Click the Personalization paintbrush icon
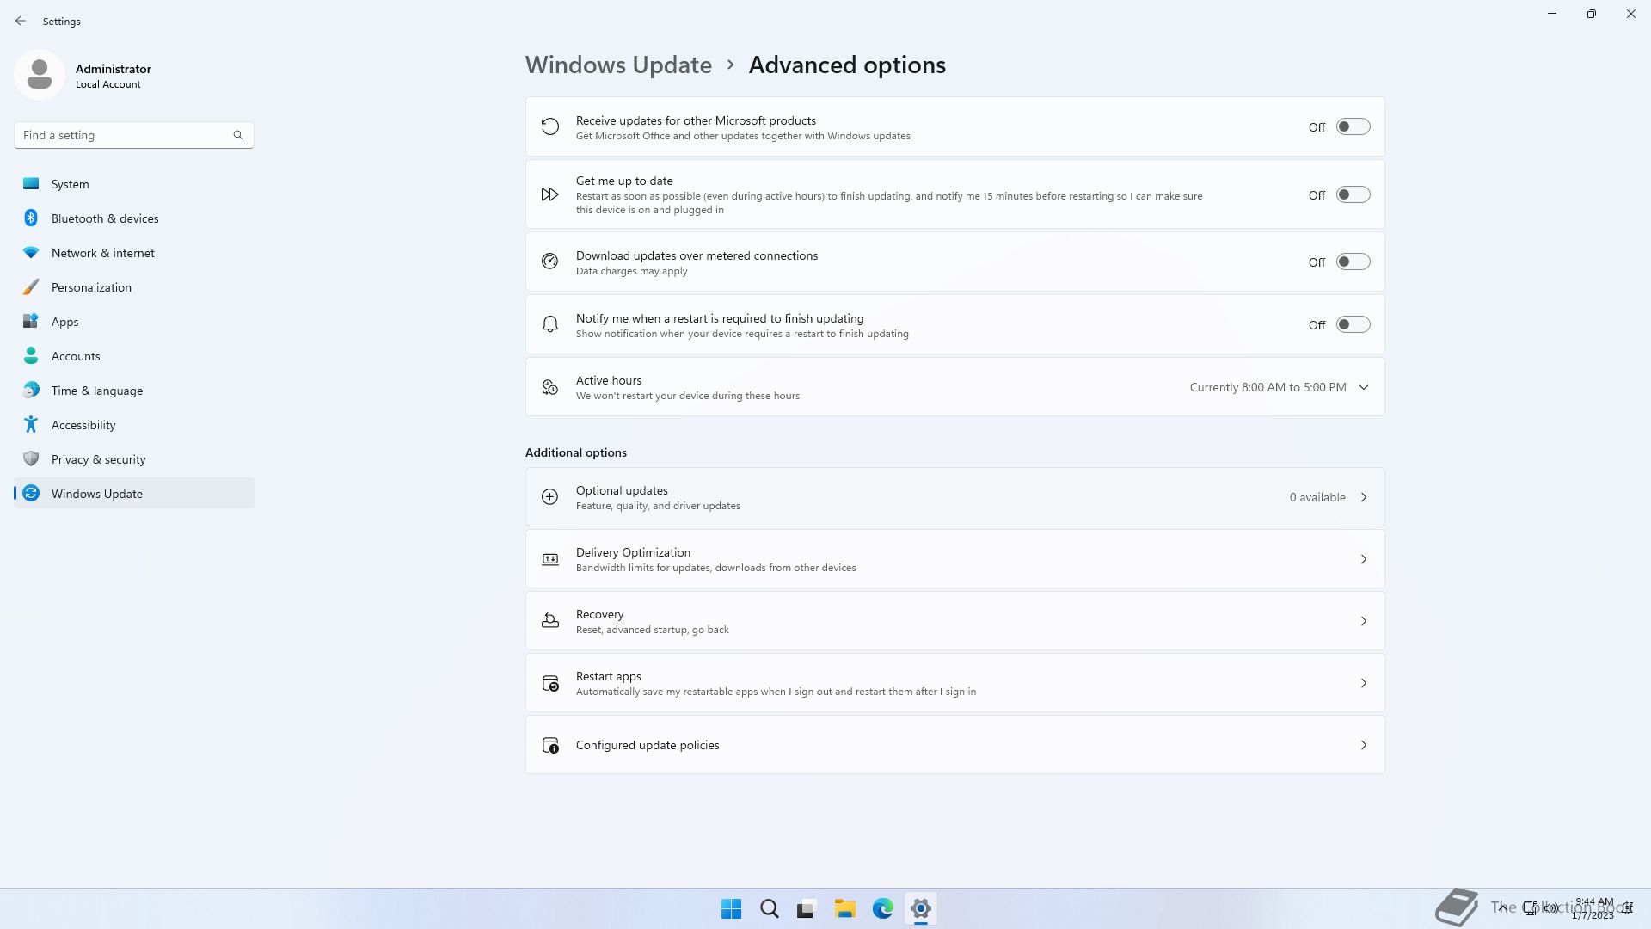 (31, 287)
